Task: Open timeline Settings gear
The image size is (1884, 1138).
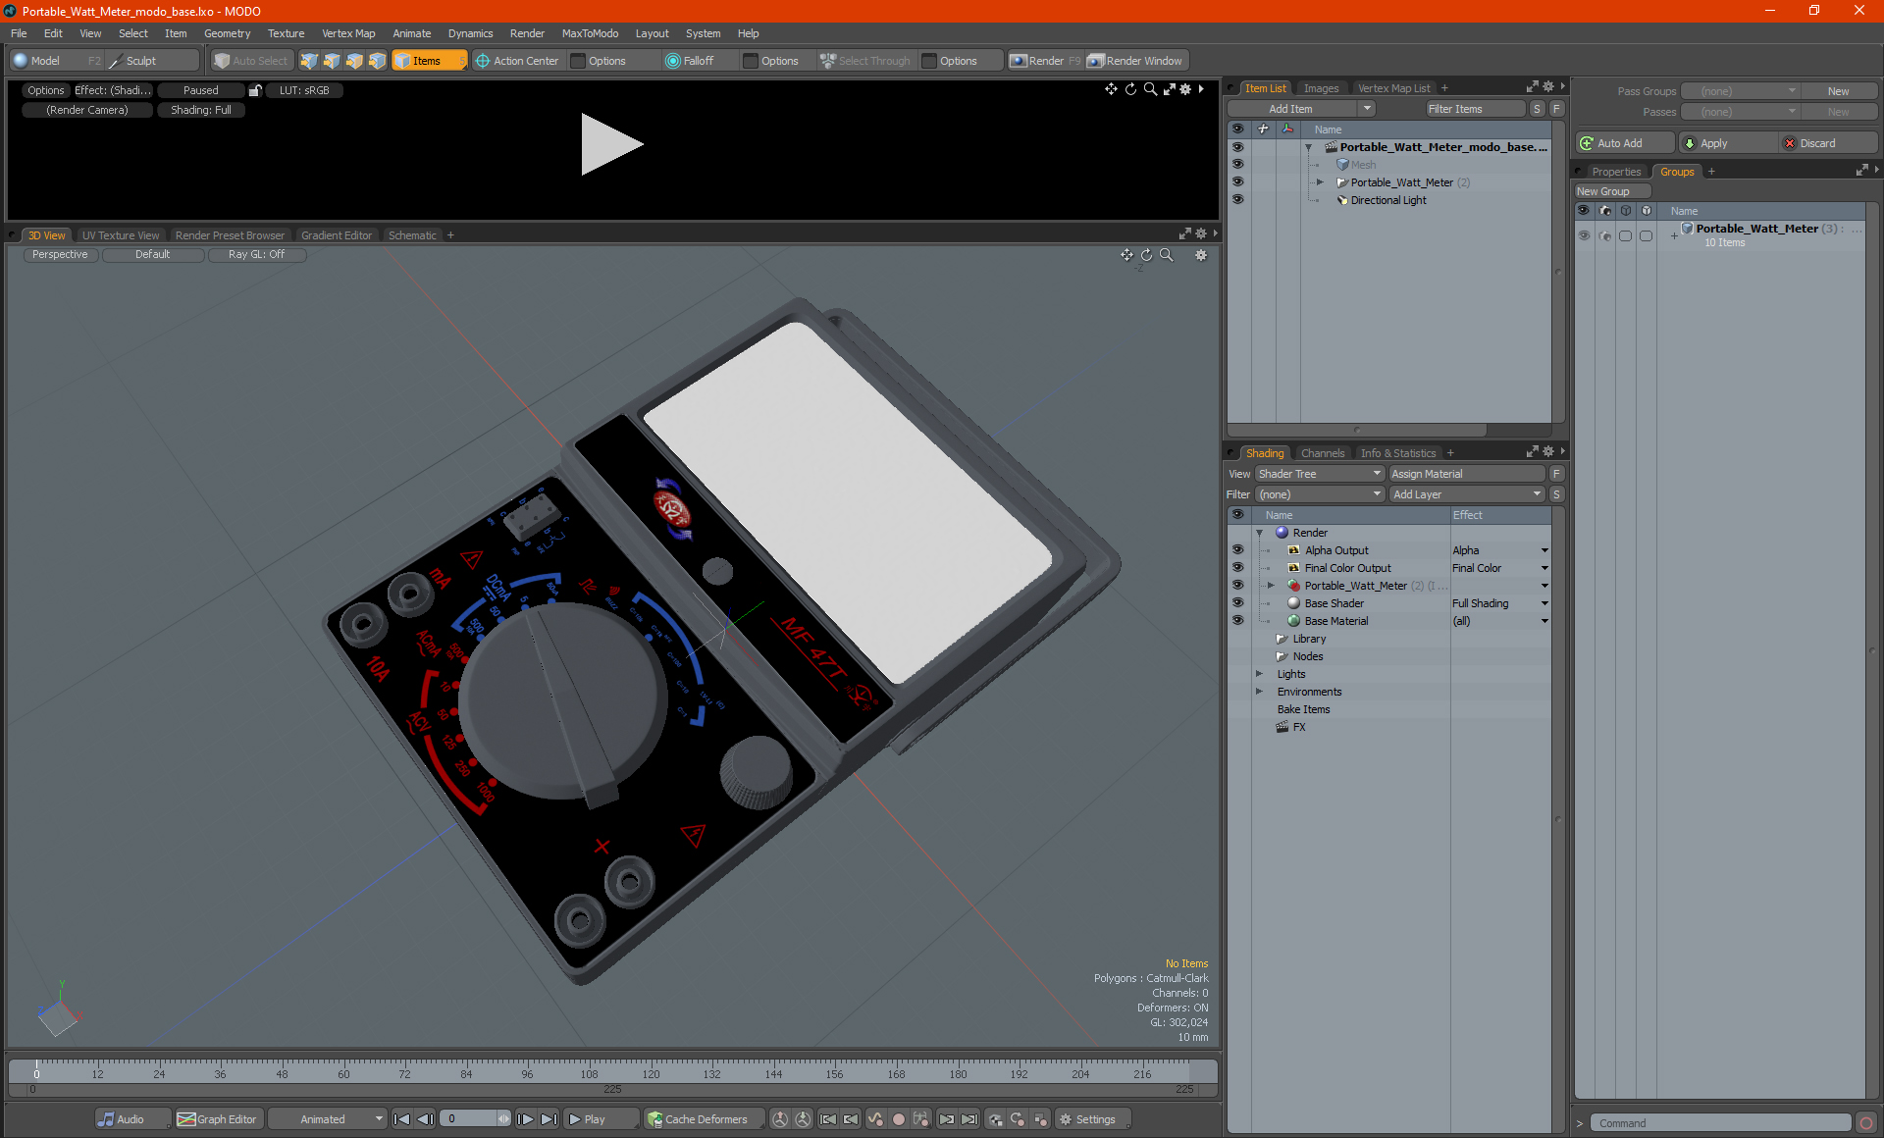Action: click(x=1091, y=1119)
